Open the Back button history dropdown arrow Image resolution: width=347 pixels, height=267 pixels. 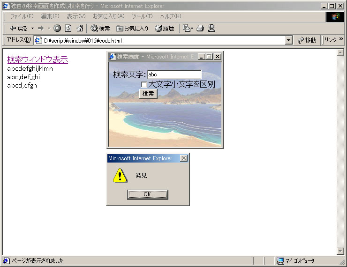[x=32, y=28]
